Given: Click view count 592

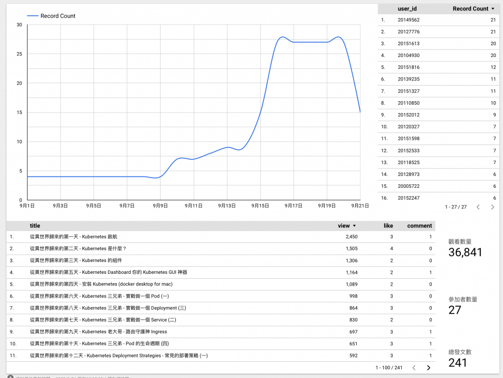Looking at the screenshot, I should click(x=354, y=355).
